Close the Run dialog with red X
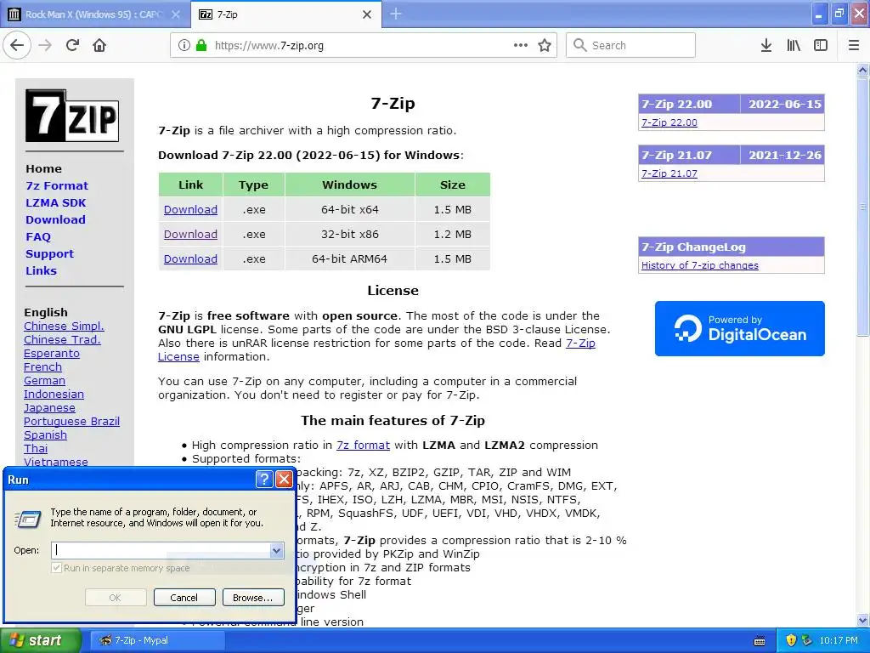The height and width of the screenshot is (653, 870). coord(284,479)
